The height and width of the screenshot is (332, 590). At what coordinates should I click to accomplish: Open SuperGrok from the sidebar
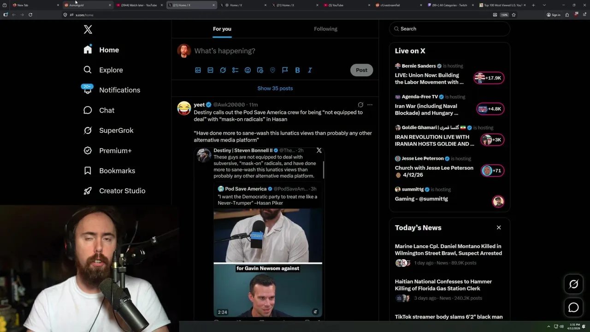coord(108,130)
